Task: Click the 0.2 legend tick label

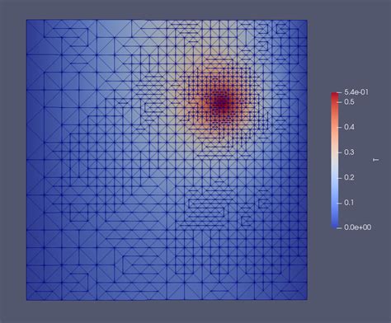Action: 349,177
